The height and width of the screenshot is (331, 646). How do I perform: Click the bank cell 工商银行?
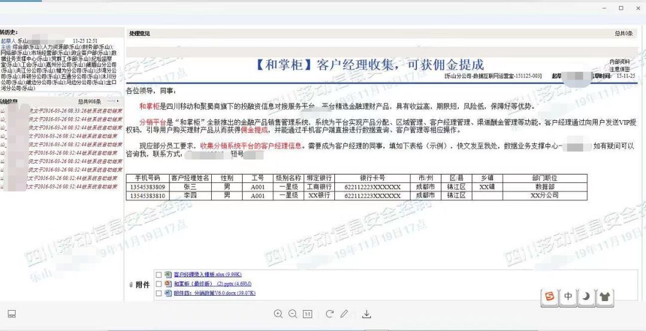(319, 187)
